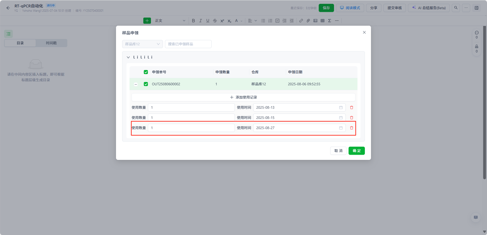Open the 样品库12 warehouse dropdown
The width and height of the screenshot is (487, 235).
pyautogui.click(x=142, y=44)
